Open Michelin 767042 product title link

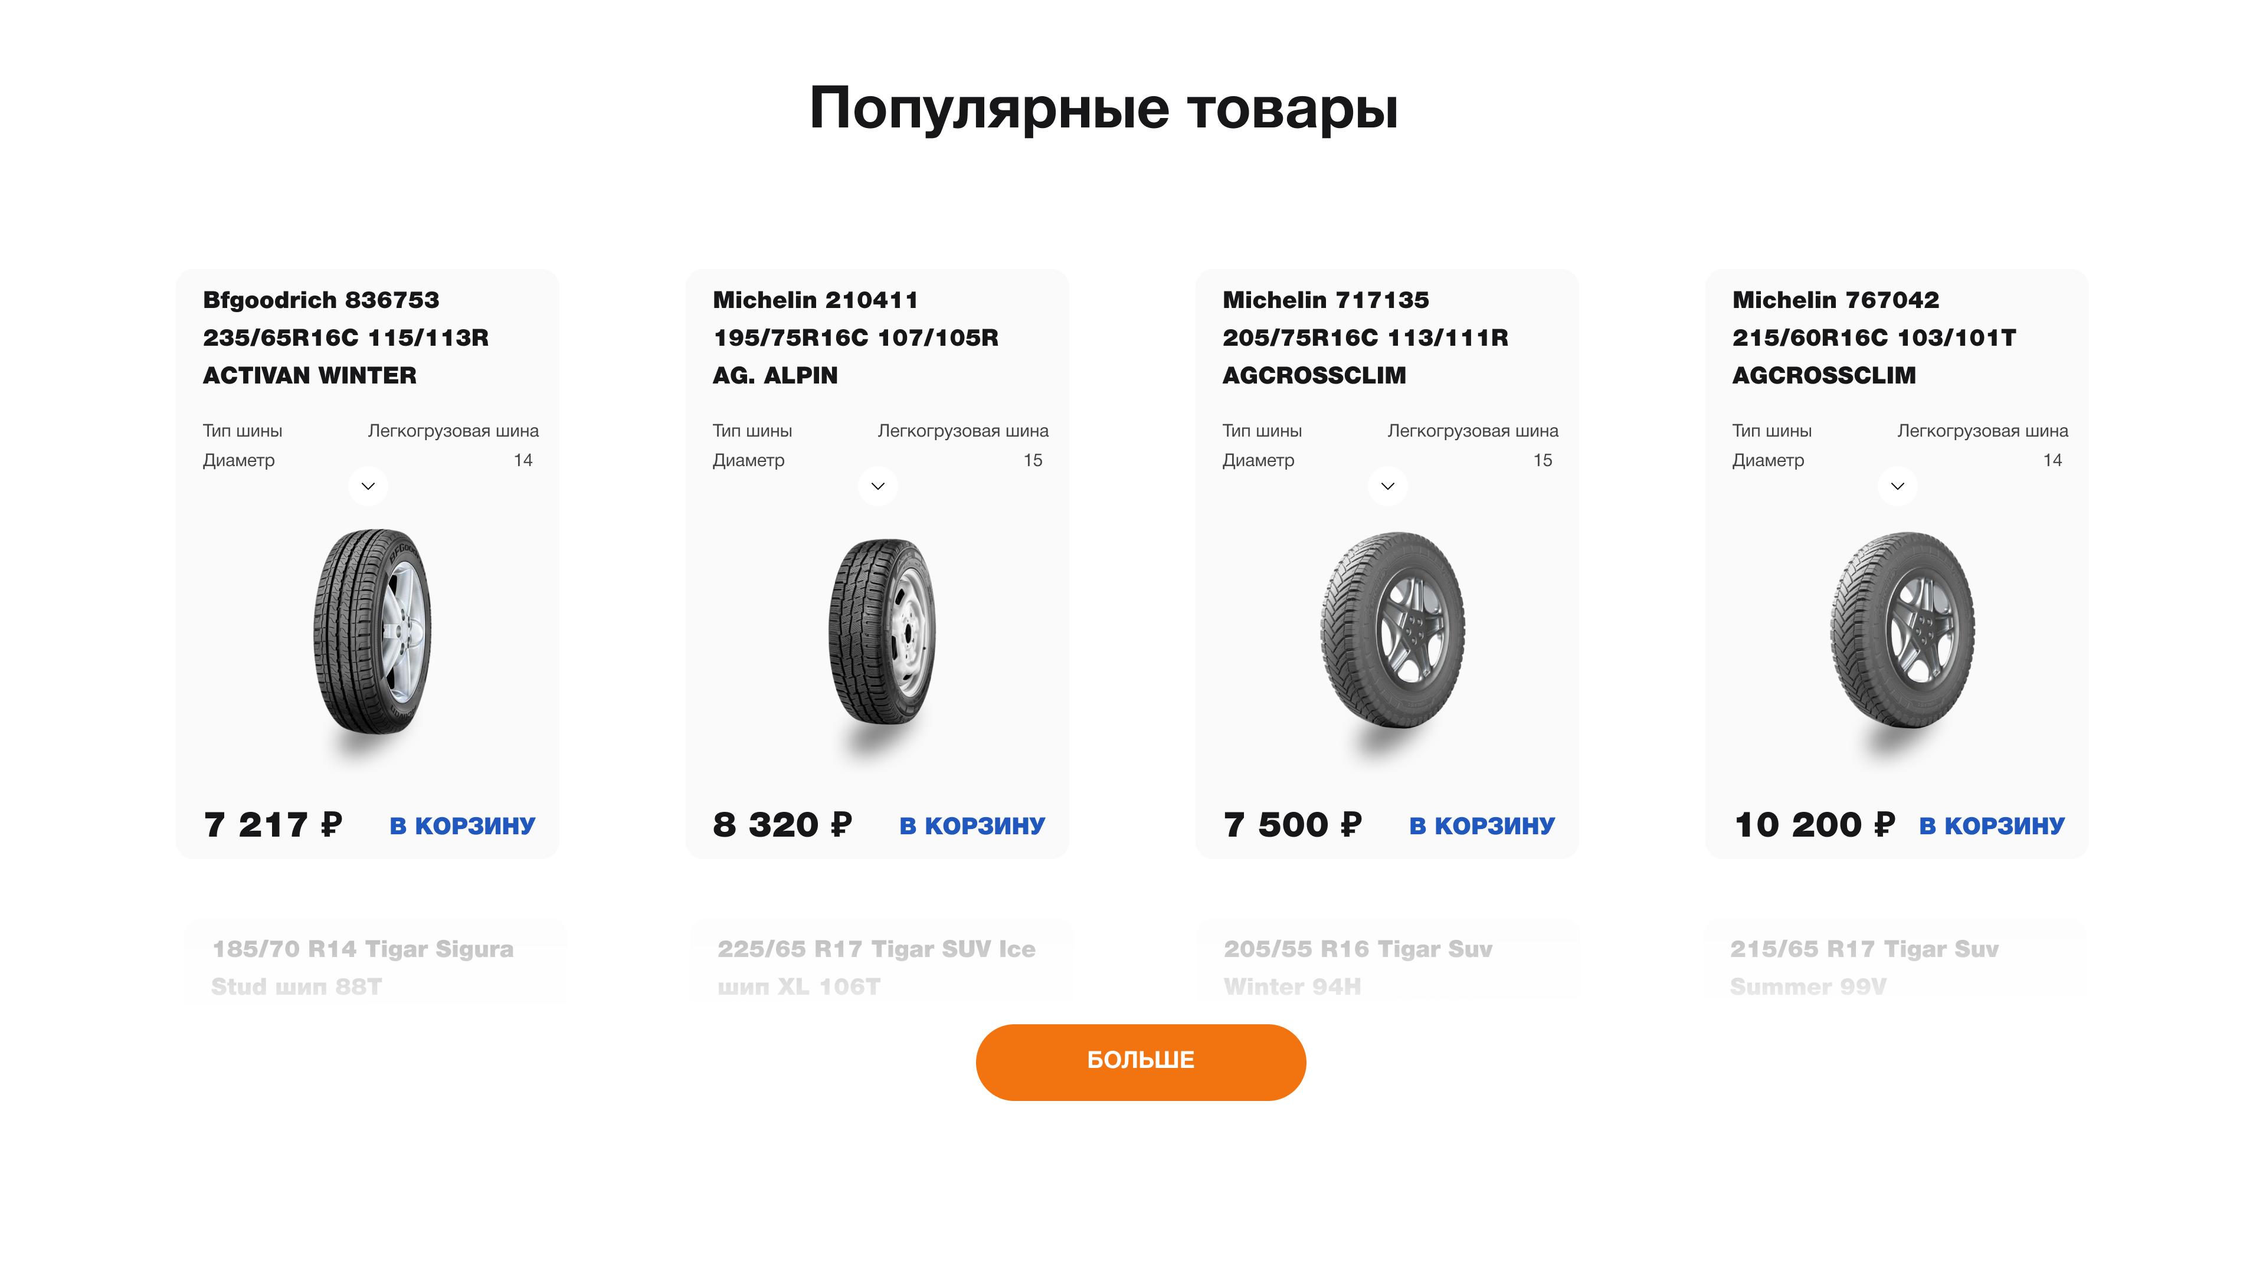(1874, 338)
